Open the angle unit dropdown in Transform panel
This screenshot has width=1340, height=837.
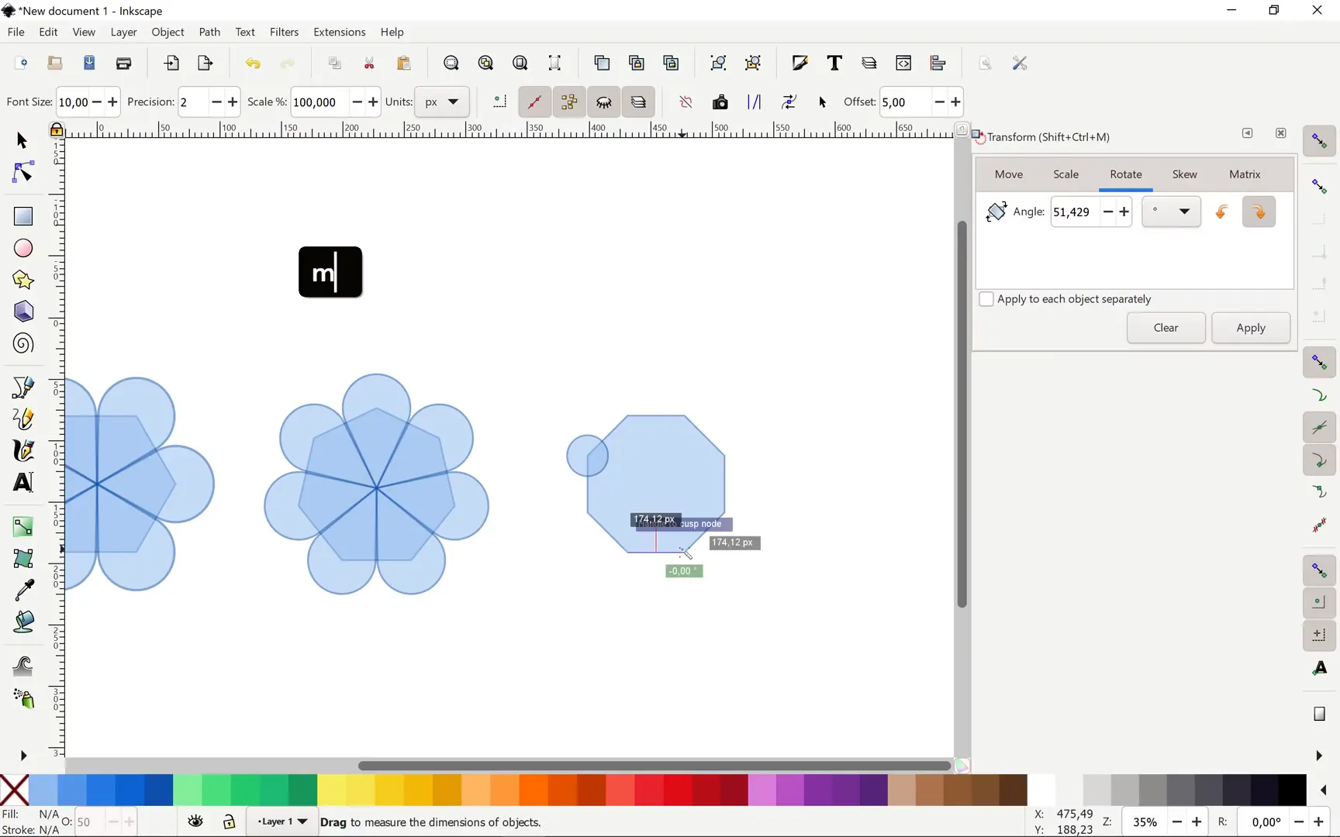tap(1171, 211)
